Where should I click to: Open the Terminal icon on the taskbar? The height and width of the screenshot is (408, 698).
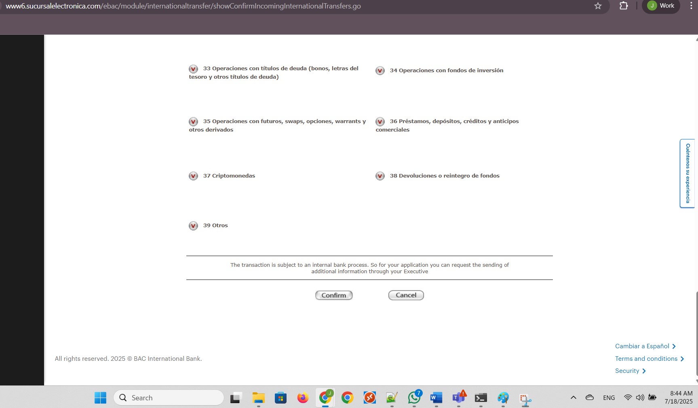pos(481,398)
